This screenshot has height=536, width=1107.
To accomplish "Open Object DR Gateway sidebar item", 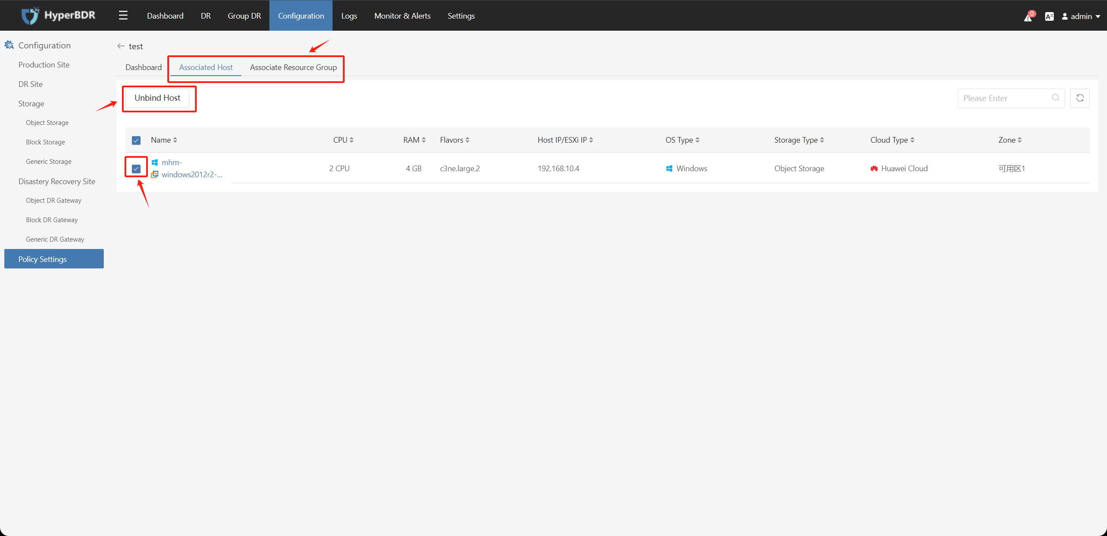I will click(x=54, y=200).
